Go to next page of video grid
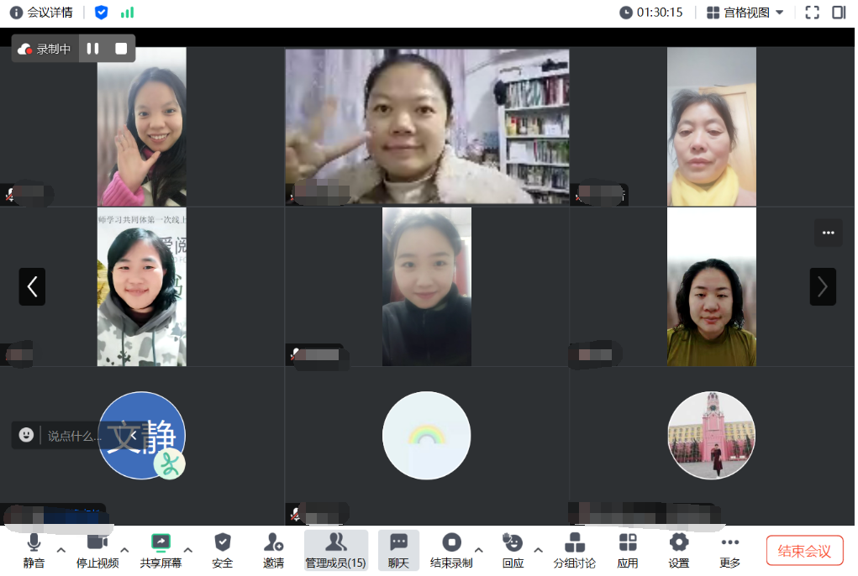The image size is (858, 576). [823, 287]
